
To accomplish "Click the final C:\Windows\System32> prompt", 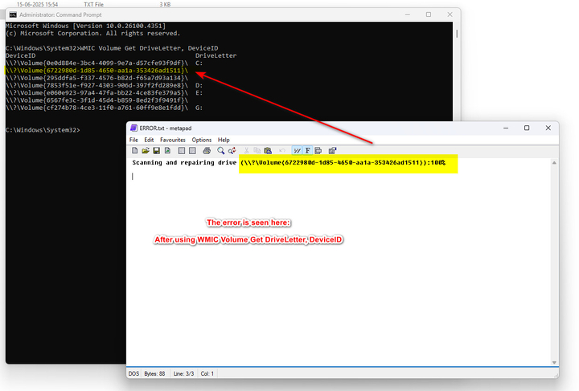I will pos(43,130).
